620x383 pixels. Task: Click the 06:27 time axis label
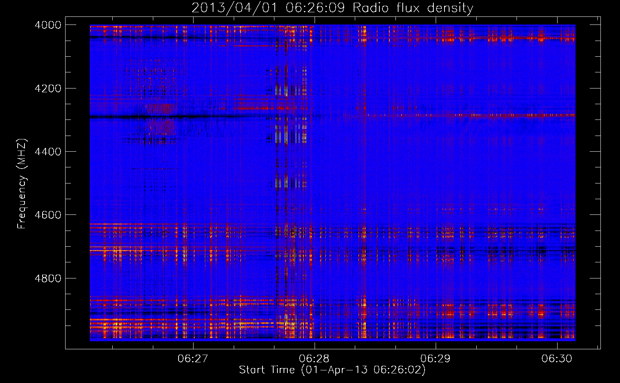point(193,358)
